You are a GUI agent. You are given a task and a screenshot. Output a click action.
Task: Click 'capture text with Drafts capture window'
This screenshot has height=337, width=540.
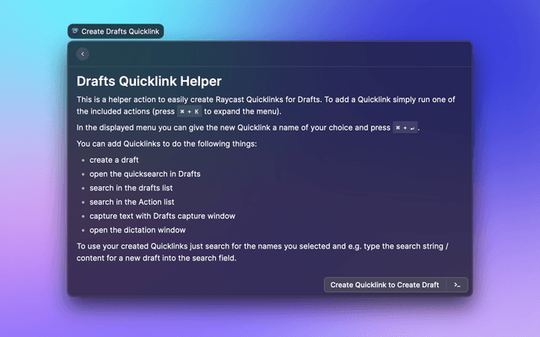click(163, 216)
